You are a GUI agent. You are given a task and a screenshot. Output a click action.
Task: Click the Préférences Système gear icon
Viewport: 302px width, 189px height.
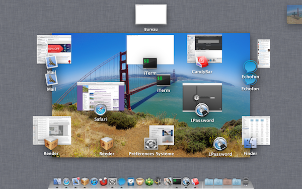151,144
